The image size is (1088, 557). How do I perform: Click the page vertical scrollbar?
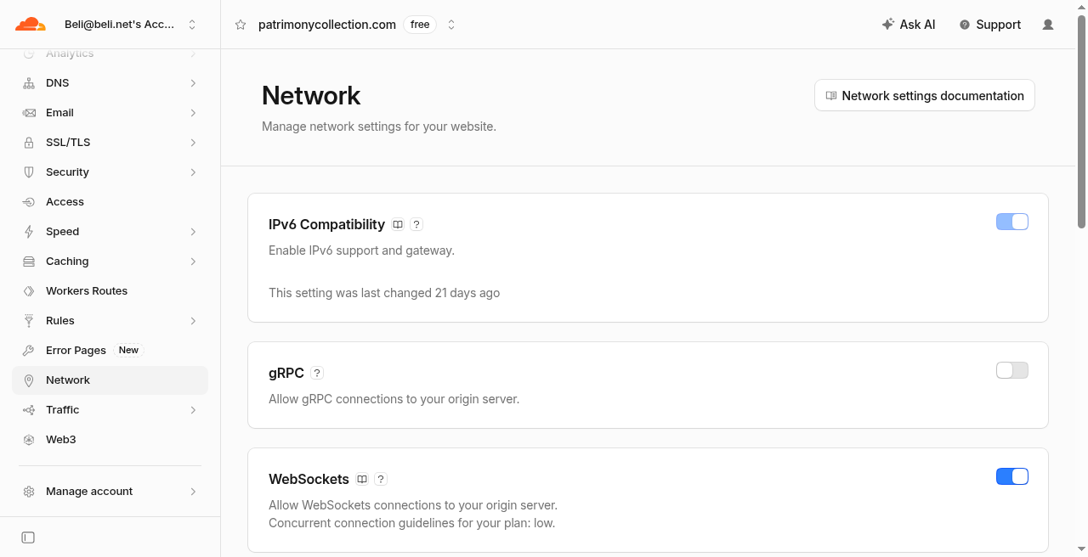[1082, 121]
